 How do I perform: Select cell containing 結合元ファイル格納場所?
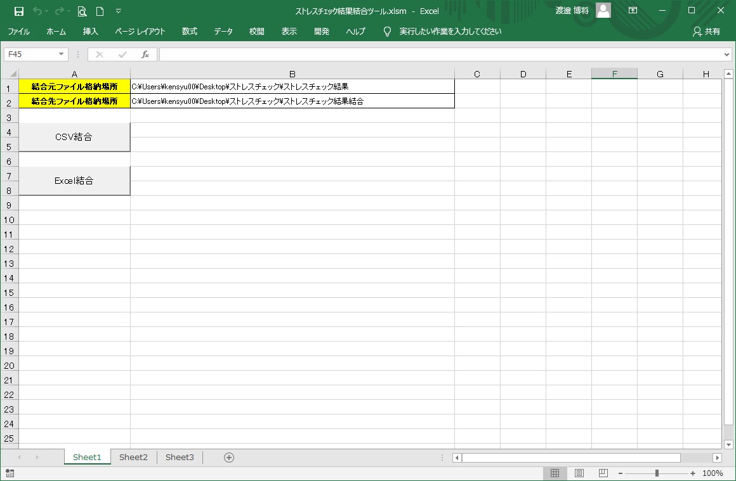coord(75,87)
